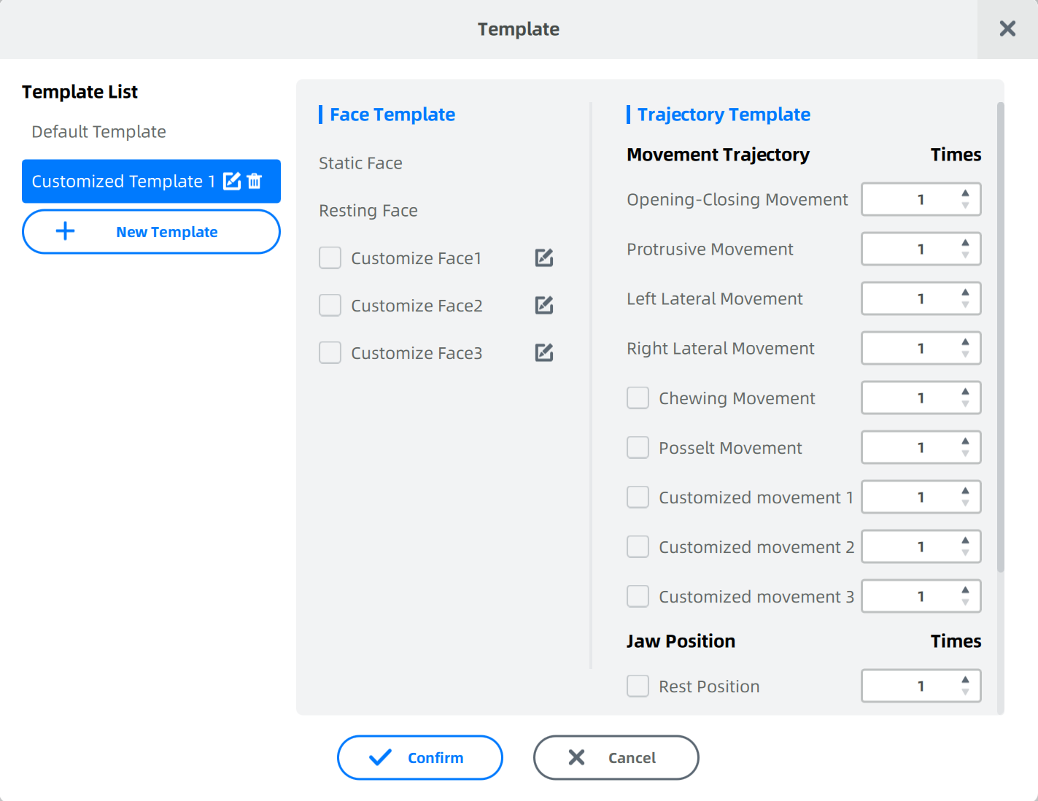Increase Customized movement 3 times value
The image size is (1038, 801).
(965, 590)
